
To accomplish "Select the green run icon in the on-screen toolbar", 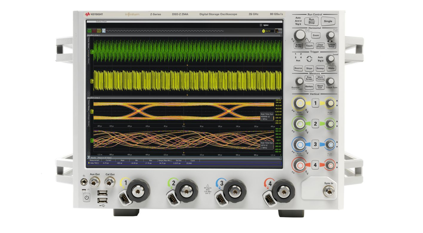I will coord(89,31).
